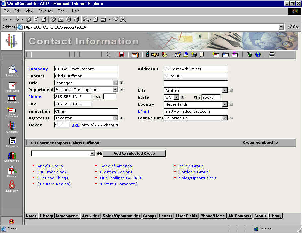Screen dimensions: 302x233
Task: Switch to the Notes tab
Action: (x=31, y=216)
